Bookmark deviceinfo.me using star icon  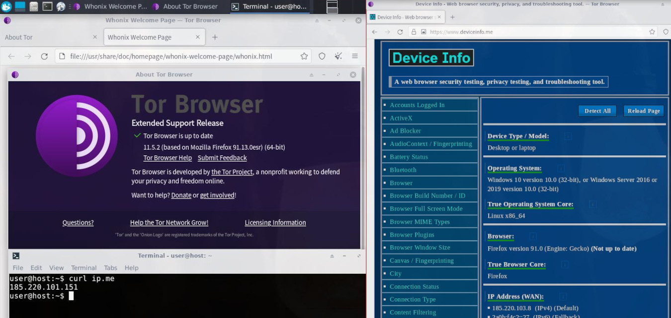652,32
